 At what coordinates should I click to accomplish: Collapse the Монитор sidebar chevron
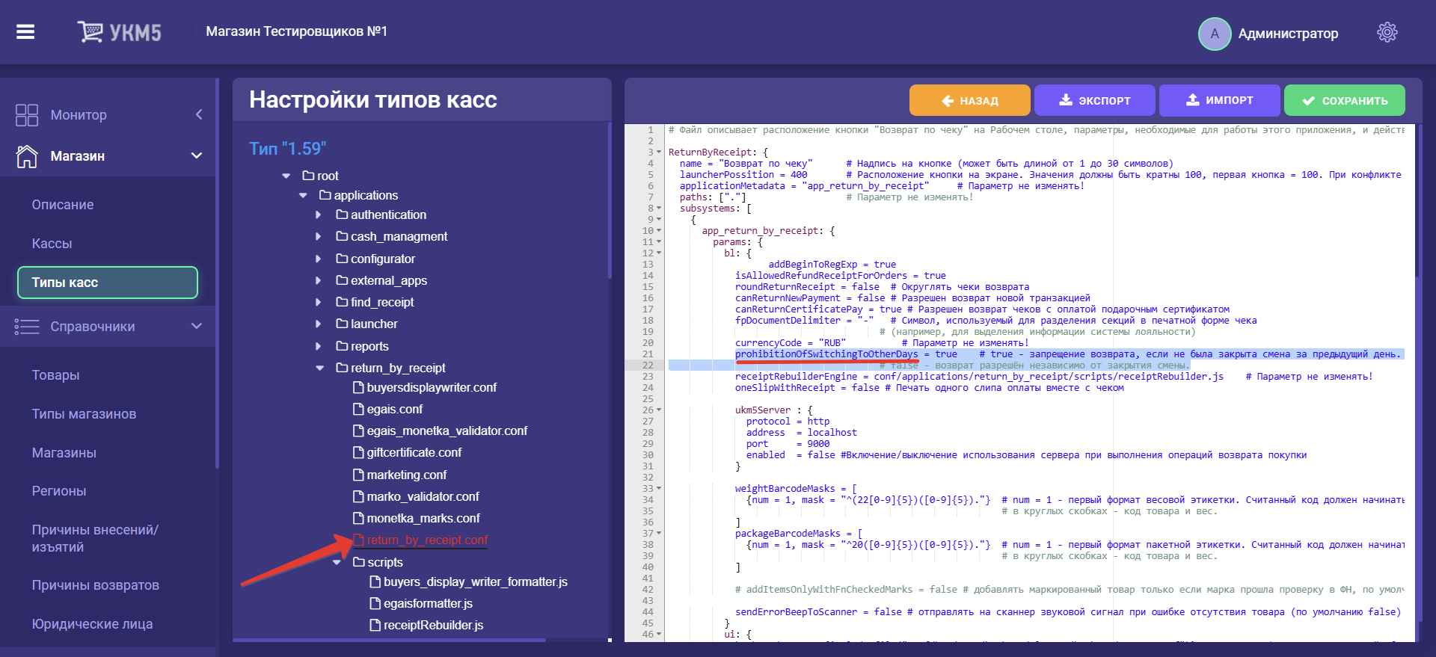coord(199,114)
